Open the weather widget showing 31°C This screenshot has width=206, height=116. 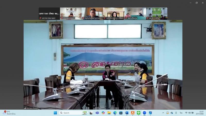click(x=9, y=113)
